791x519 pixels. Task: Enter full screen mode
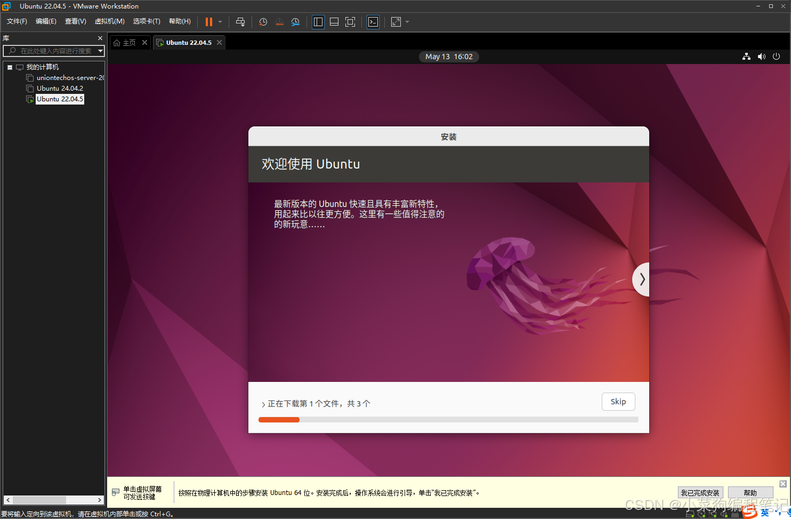[x=350, y=22]
